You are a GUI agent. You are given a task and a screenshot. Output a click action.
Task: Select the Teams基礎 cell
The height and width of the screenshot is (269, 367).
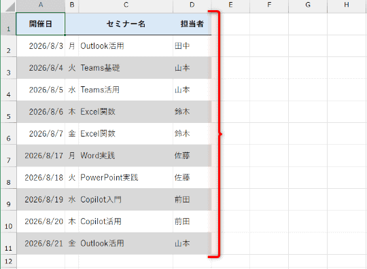126,68
